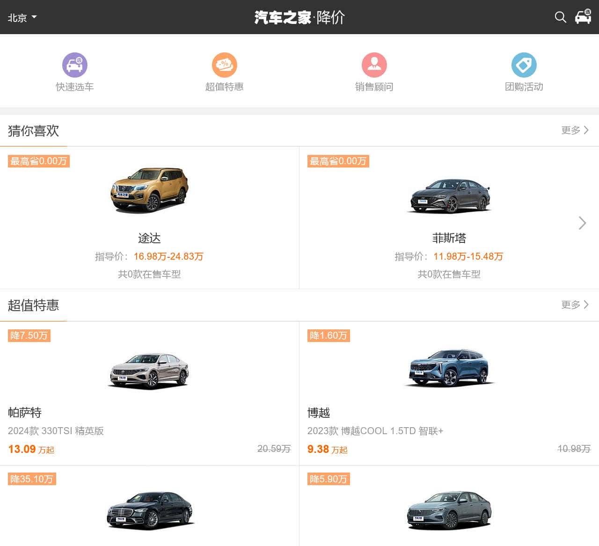Show next recommended cars with right chevron
This screenshot has width=599, height=546.
click(582, 223)
